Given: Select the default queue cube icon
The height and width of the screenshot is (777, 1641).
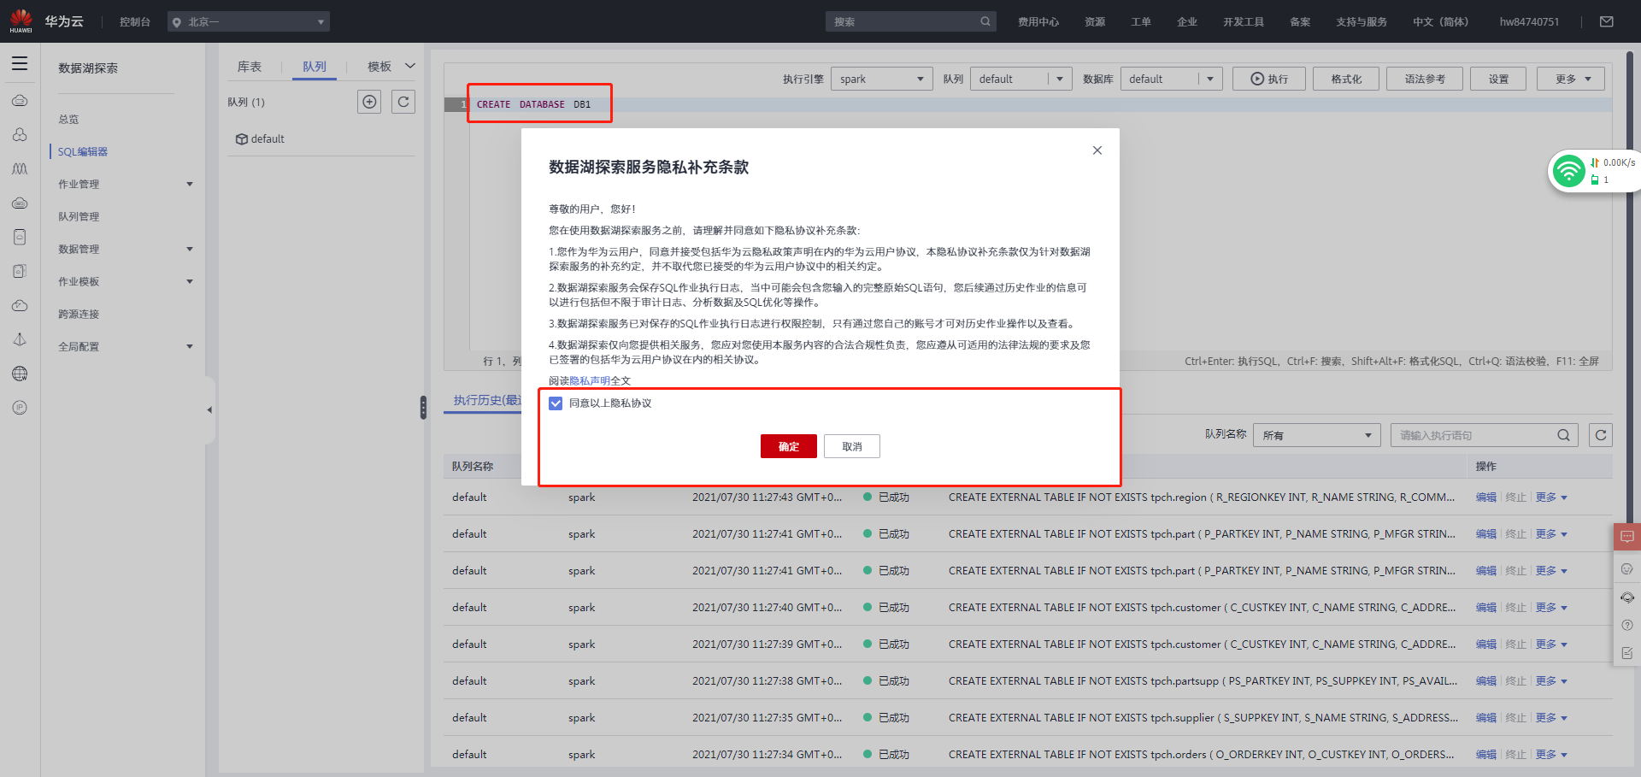Looking at the screenshot, I should (242, 139).
